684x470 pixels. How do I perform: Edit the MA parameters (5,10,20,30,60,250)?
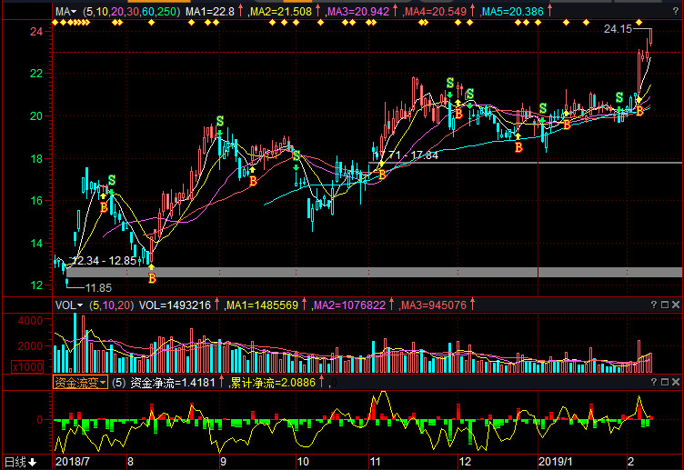pos(131,12)
